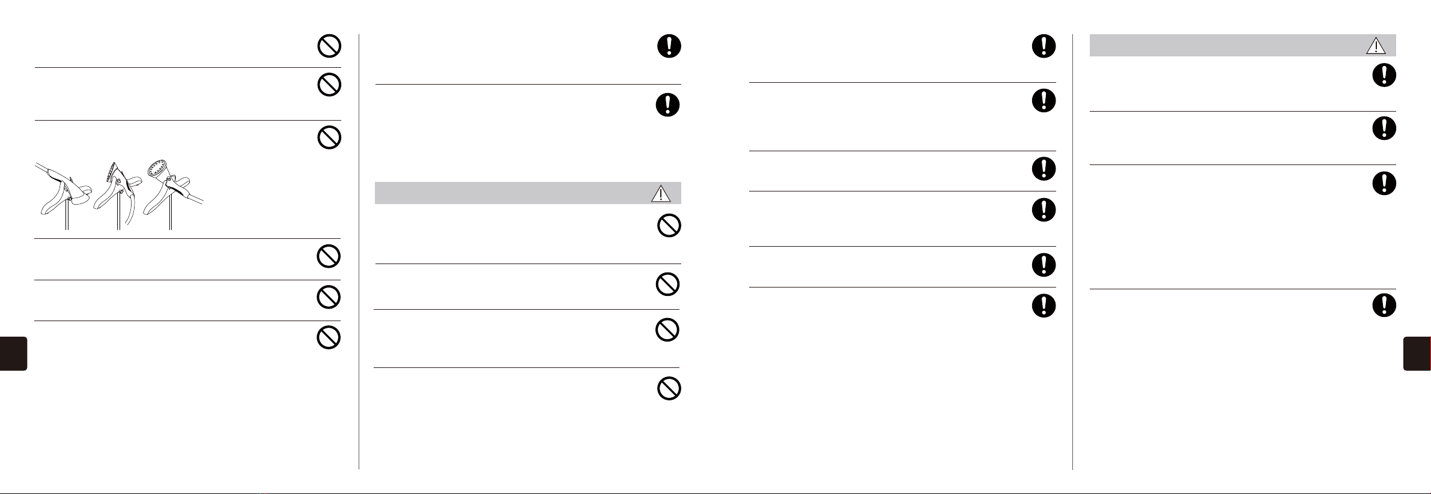This screenshot has height=494, width=1431.
Task: Select the topmost exclamation icon in the third column
Action: point(1044,46)
